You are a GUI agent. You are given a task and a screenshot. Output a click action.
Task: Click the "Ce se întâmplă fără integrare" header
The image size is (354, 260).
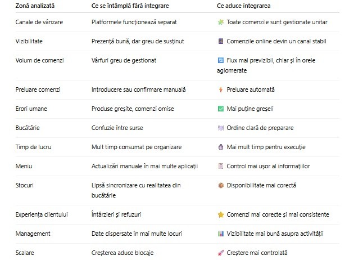pos(131,5)
